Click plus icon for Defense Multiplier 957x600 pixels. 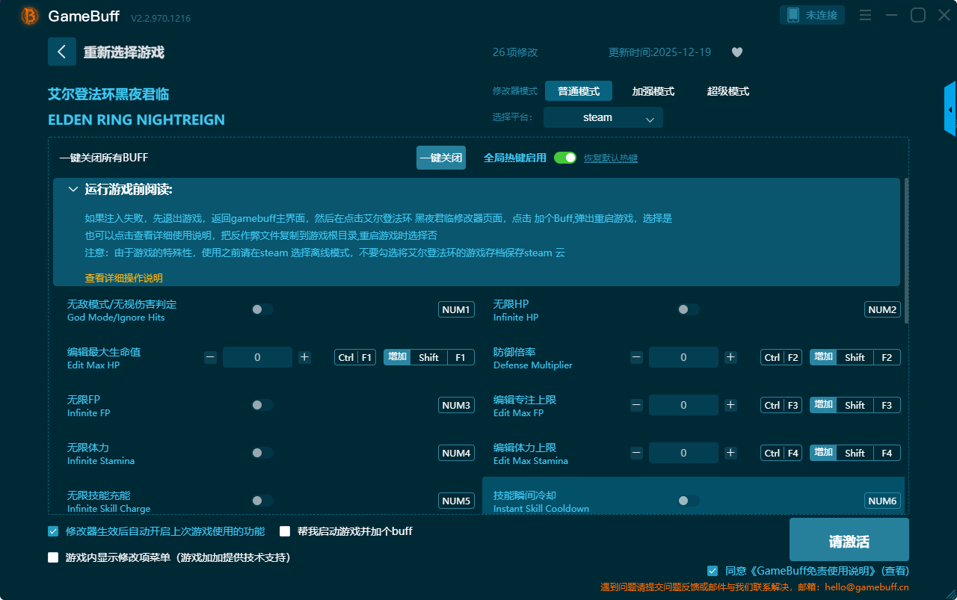730,357
